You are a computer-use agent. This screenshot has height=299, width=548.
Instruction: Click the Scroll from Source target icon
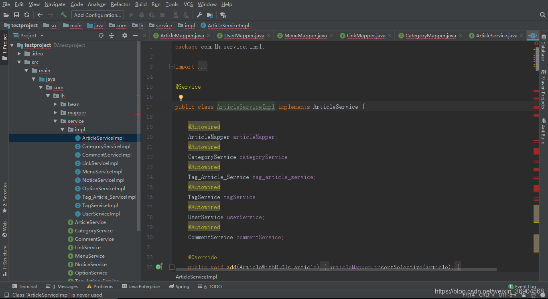[101, 35]
